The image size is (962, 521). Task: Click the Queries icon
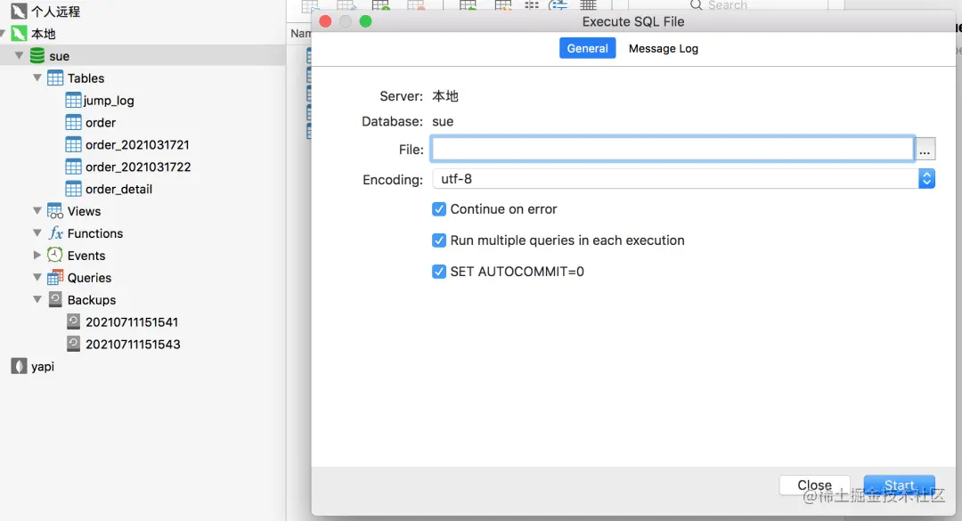pyautogui.click(x=55, y=277)
